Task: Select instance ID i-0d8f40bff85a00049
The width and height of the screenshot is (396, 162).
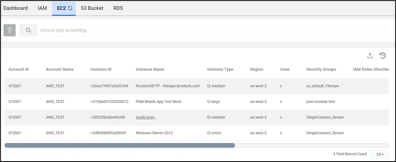Action: tap(108, 133)
